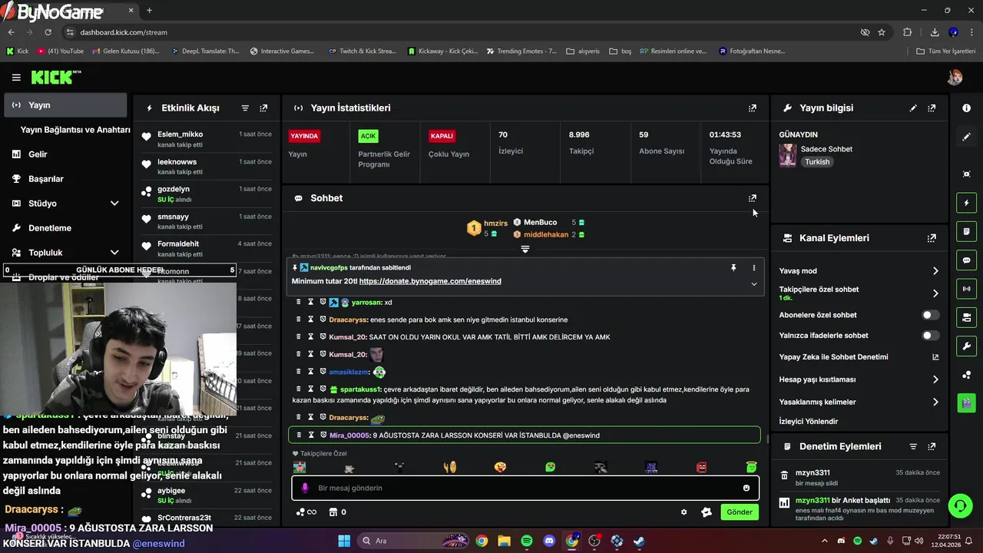
Task: Toggle the wrench icon in the right sidebar
Action: 966,346
